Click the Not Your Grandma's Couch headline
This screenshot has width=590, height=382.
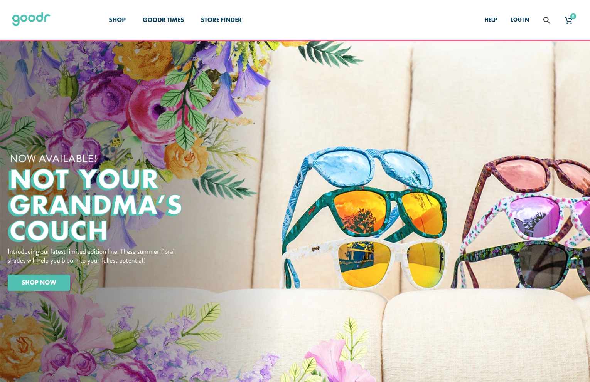[95, 205]
